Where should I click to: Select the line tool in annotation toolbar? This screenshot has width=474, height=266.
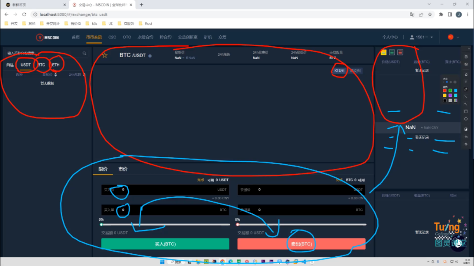tap(466, 96)
